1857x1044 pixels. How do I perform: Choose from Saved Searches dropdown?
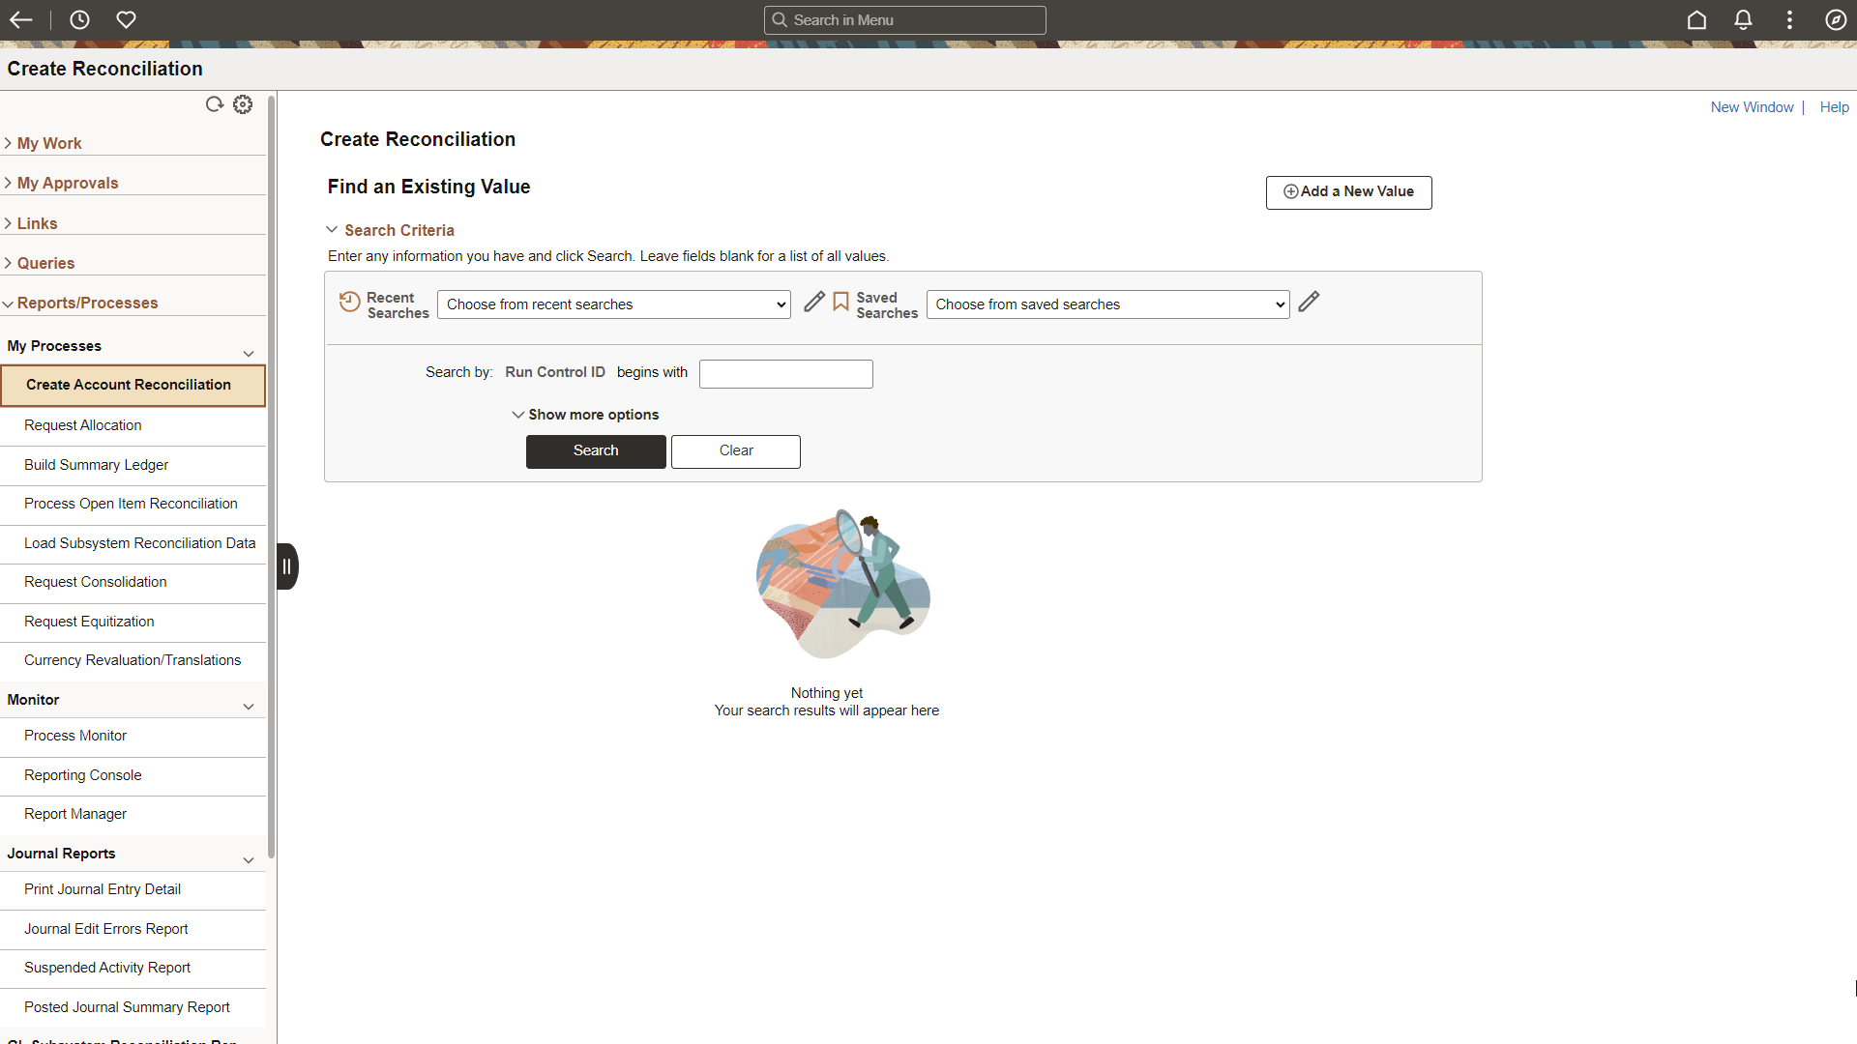[1105, 304]
